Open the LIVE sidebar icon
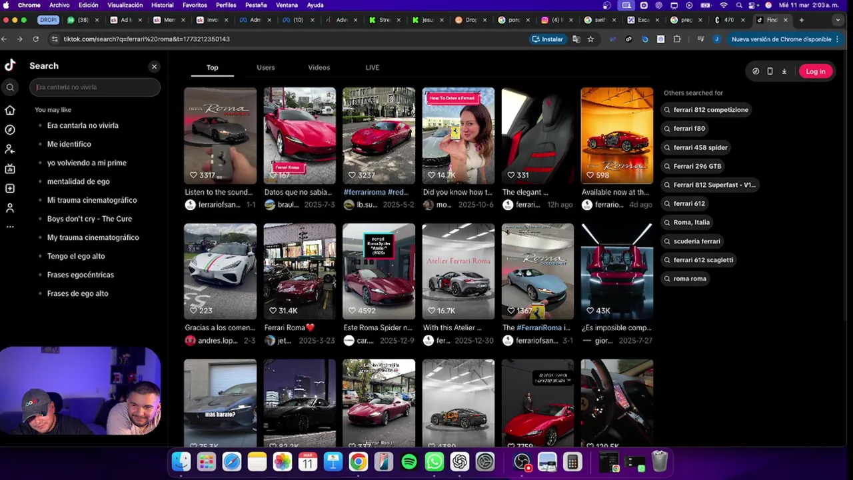 pyautogui.click(x=10, y=169)
